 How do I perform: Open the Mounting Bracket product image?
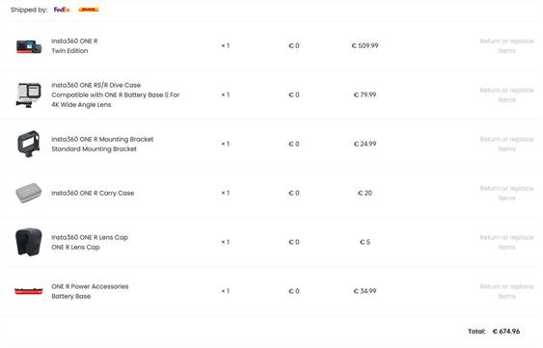(29, 144)
